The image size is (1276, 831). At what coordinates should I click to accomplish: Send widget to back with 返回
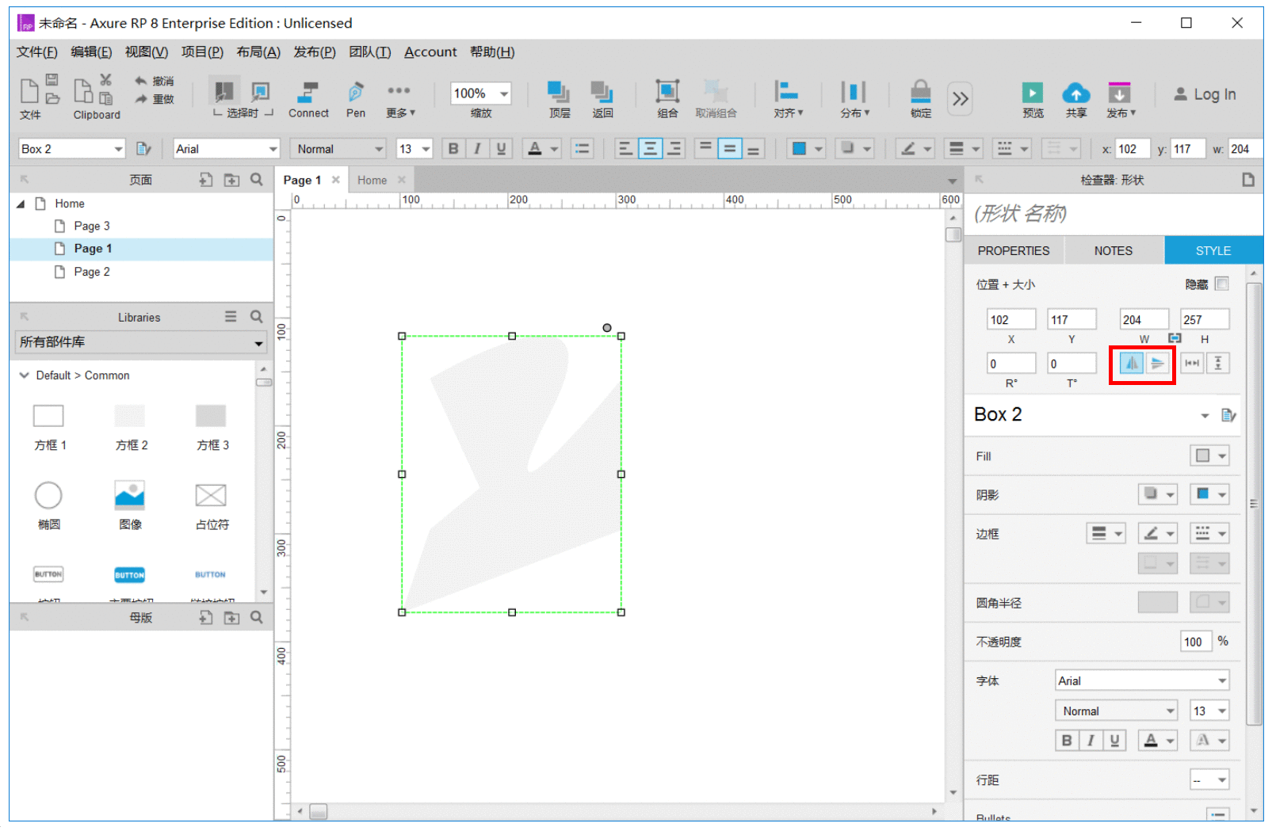(x=602, y=100)
